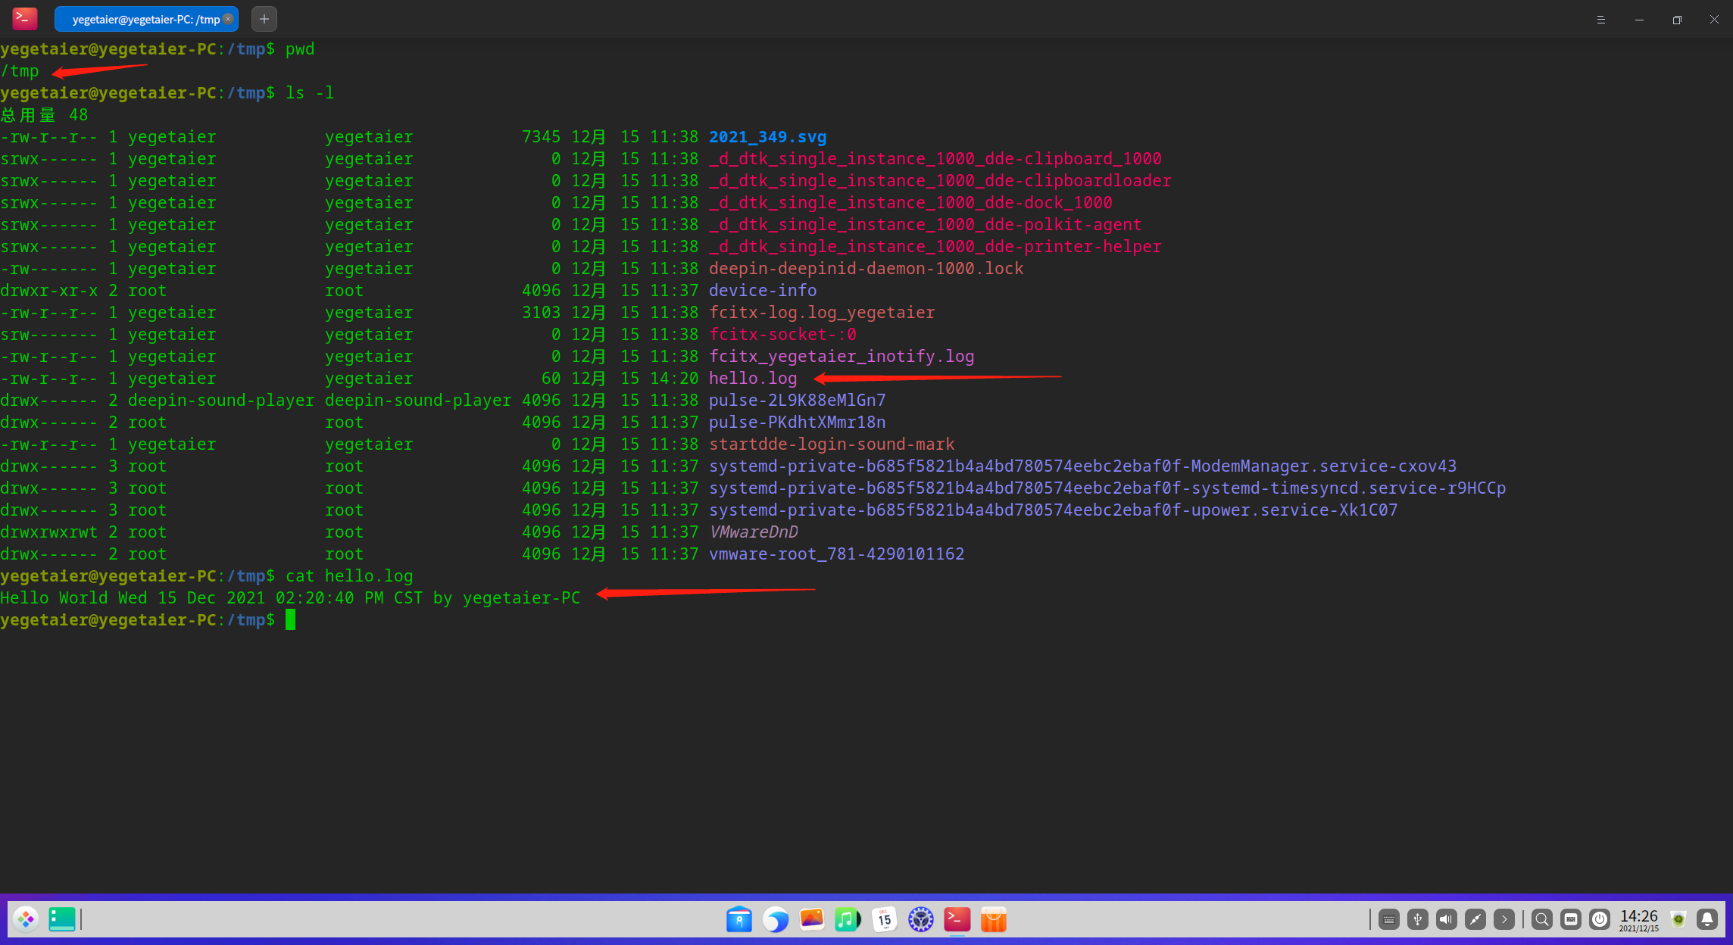Open the app store dock icon
Image resolution: width=1733 pixels, height=945 pixels.
pos(993,919)
